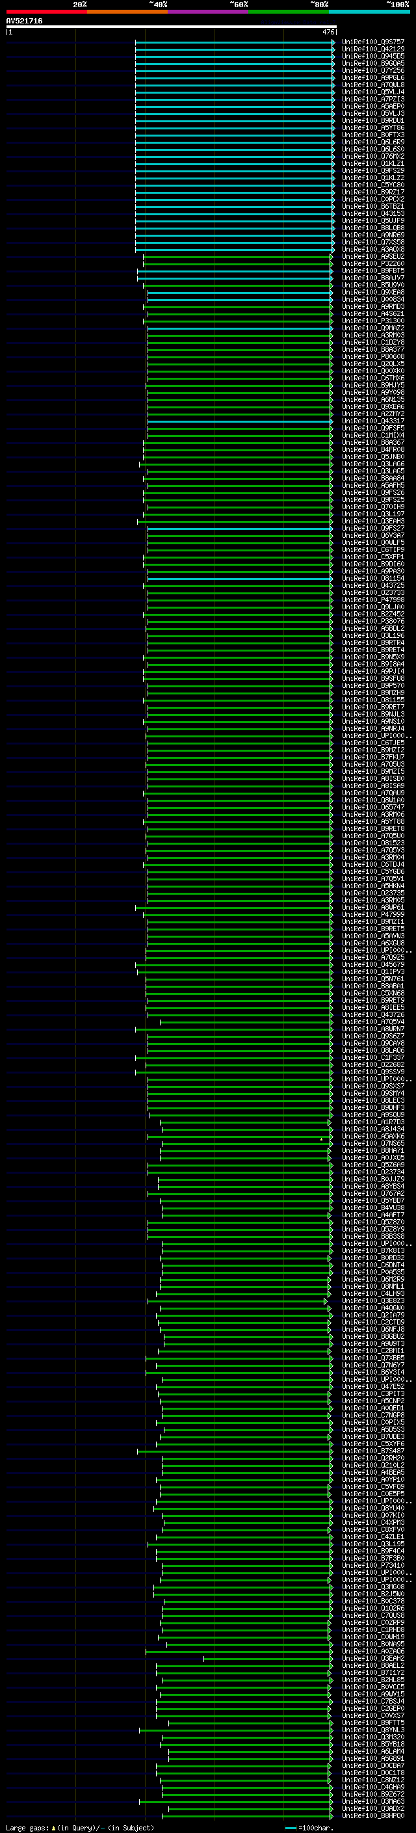Open hit UniRef100_Q3LAG6
The width and height of the screenshot is (416, 1833).
click(x=373, y=464)
